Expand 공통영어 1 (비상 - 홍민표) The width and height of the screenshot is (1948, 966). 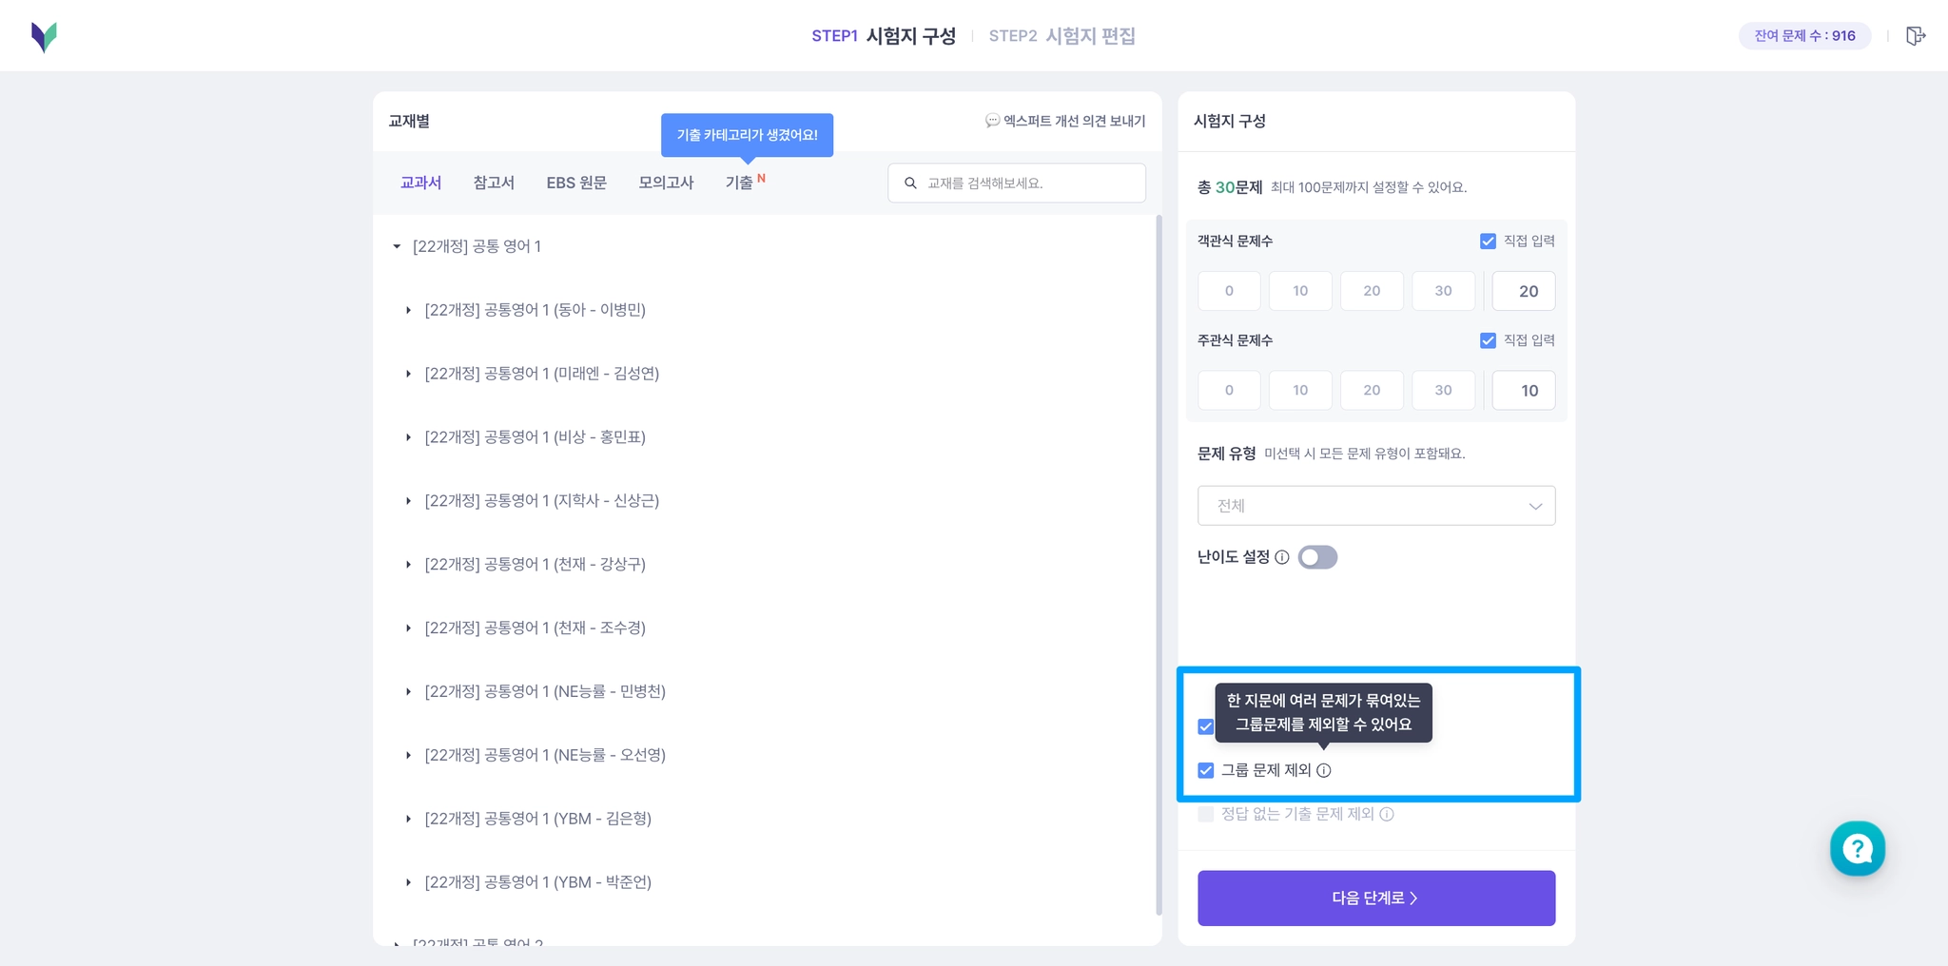408,437
